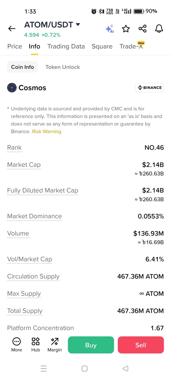Toggle the favorite star icon

[x=126, y=29]
